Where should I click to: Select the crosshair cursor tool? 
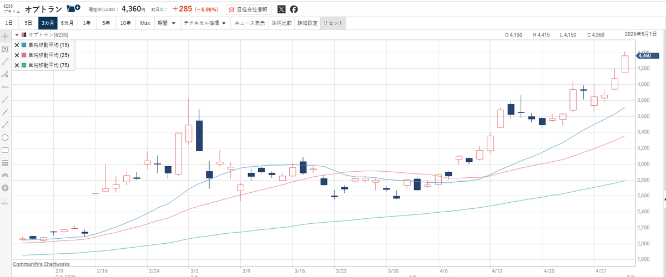click(5, 36)
